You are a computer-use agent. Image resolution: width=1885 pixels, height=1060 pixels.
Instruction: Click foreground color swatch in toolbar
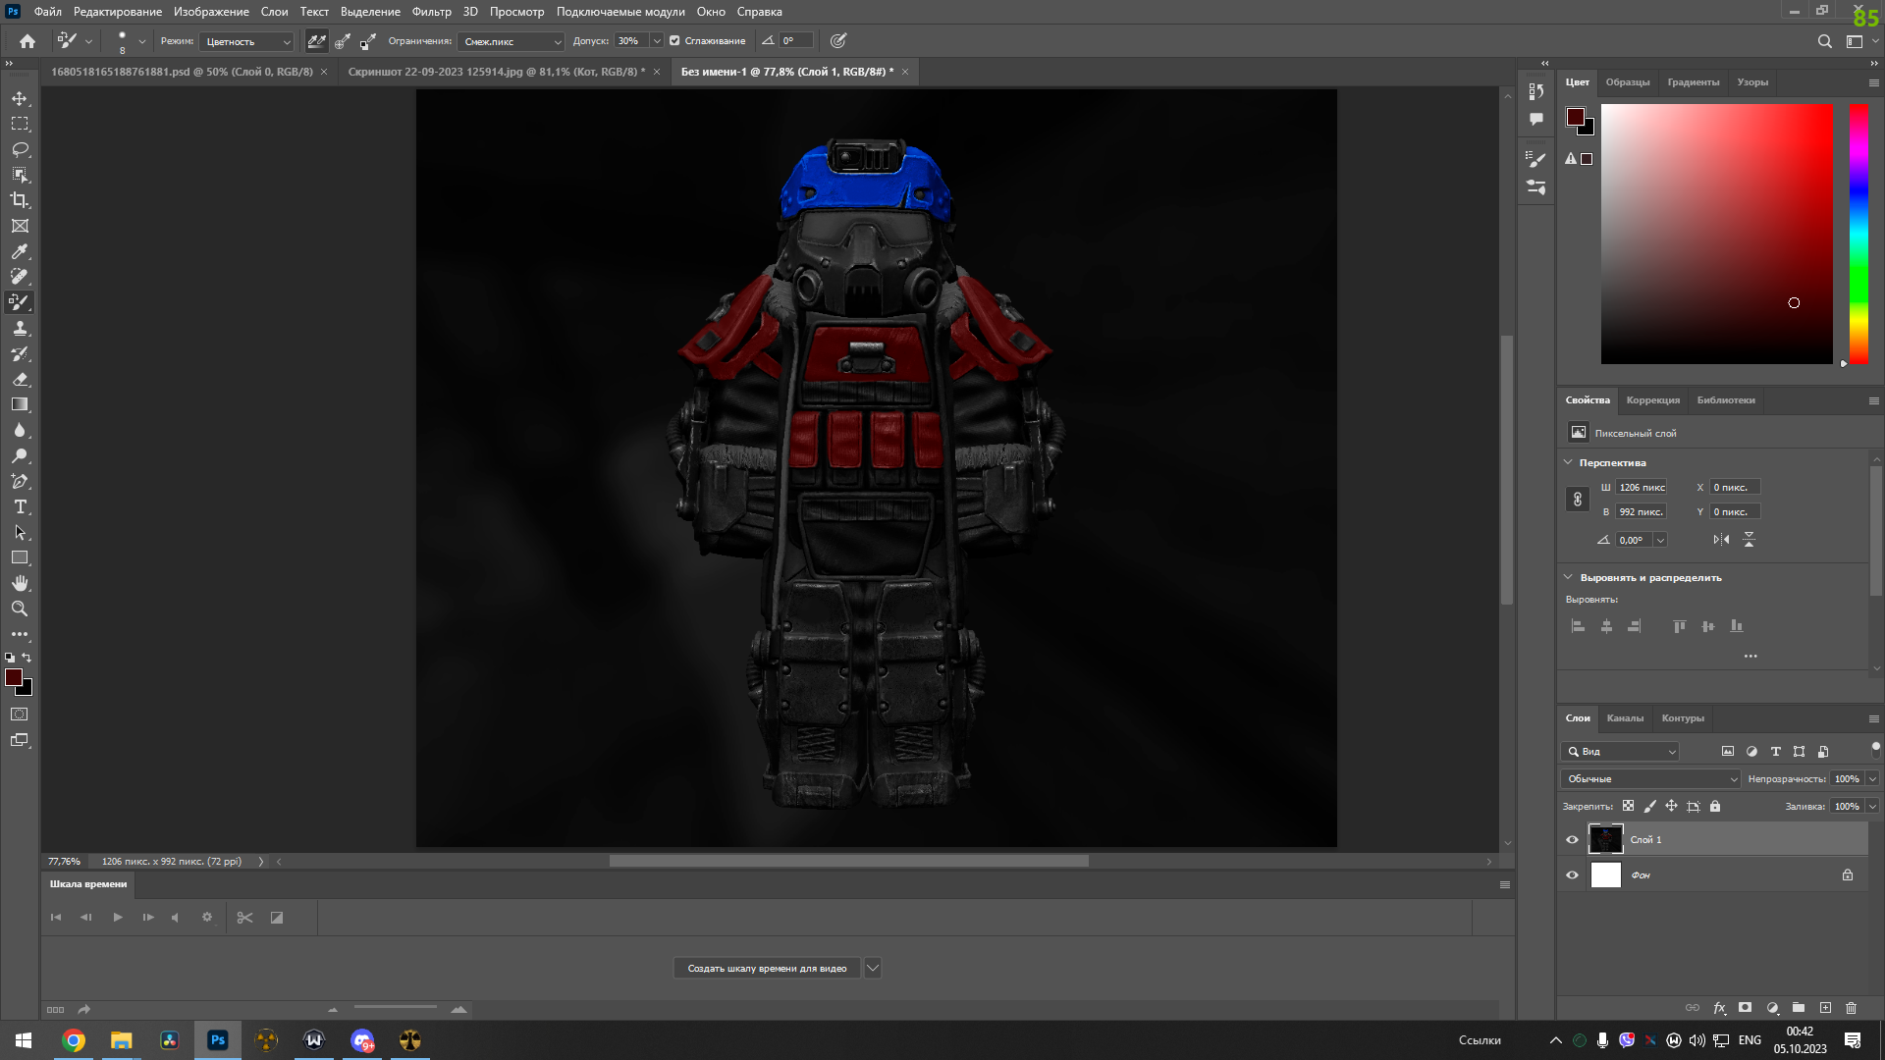click(x=14, y=677)
